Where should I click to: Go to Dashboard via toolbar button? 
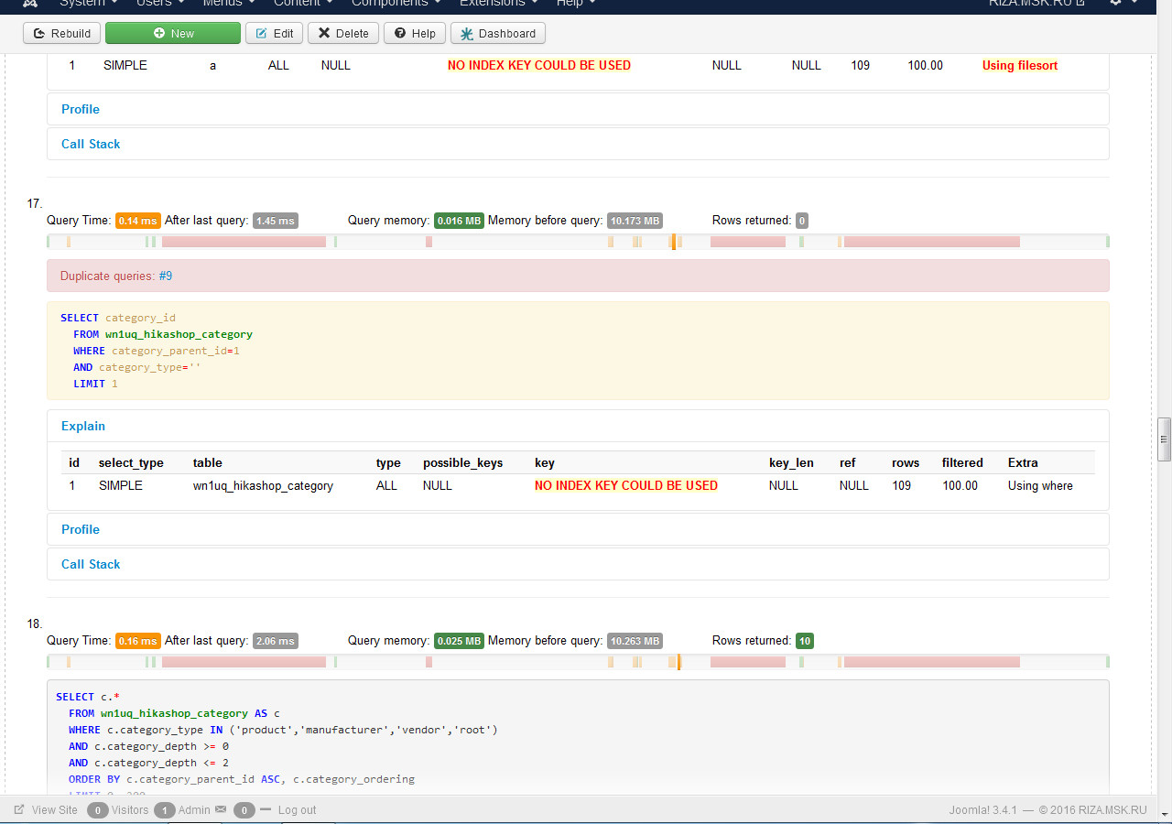(x=498, y=34)
